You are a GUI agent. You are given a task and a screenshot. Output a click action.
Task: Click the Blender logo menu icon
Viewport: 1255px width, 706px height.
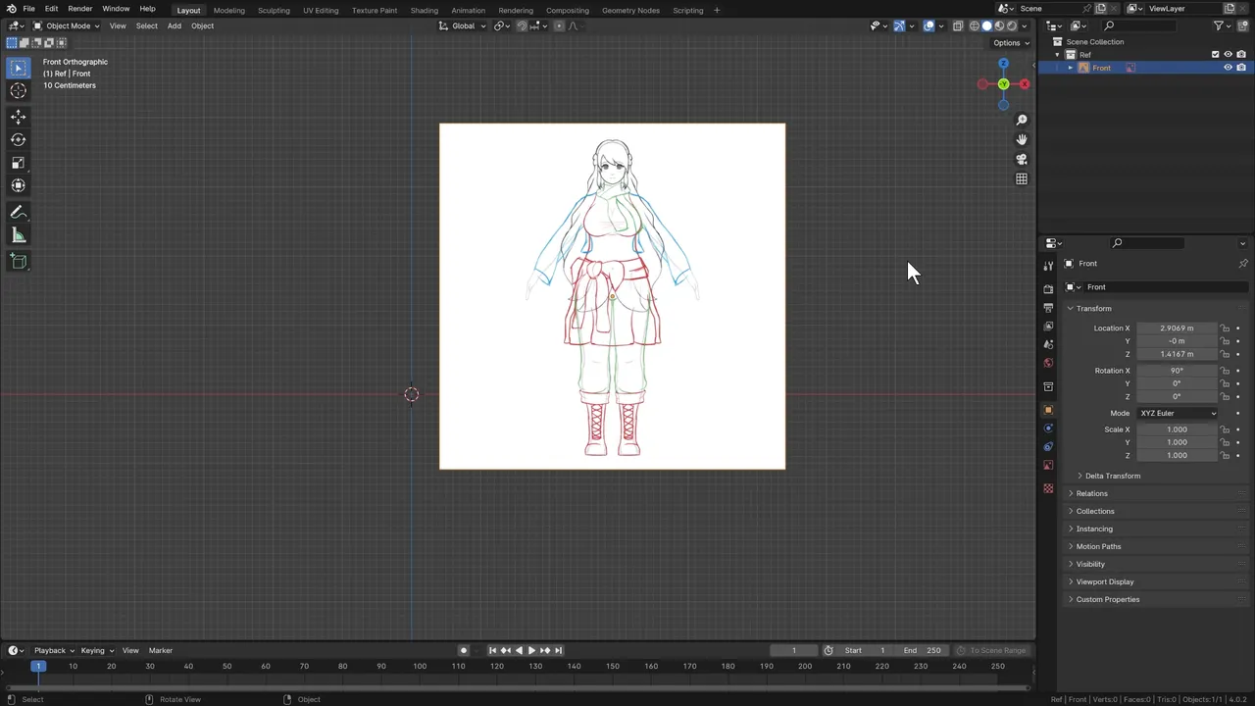click(11, 9)
